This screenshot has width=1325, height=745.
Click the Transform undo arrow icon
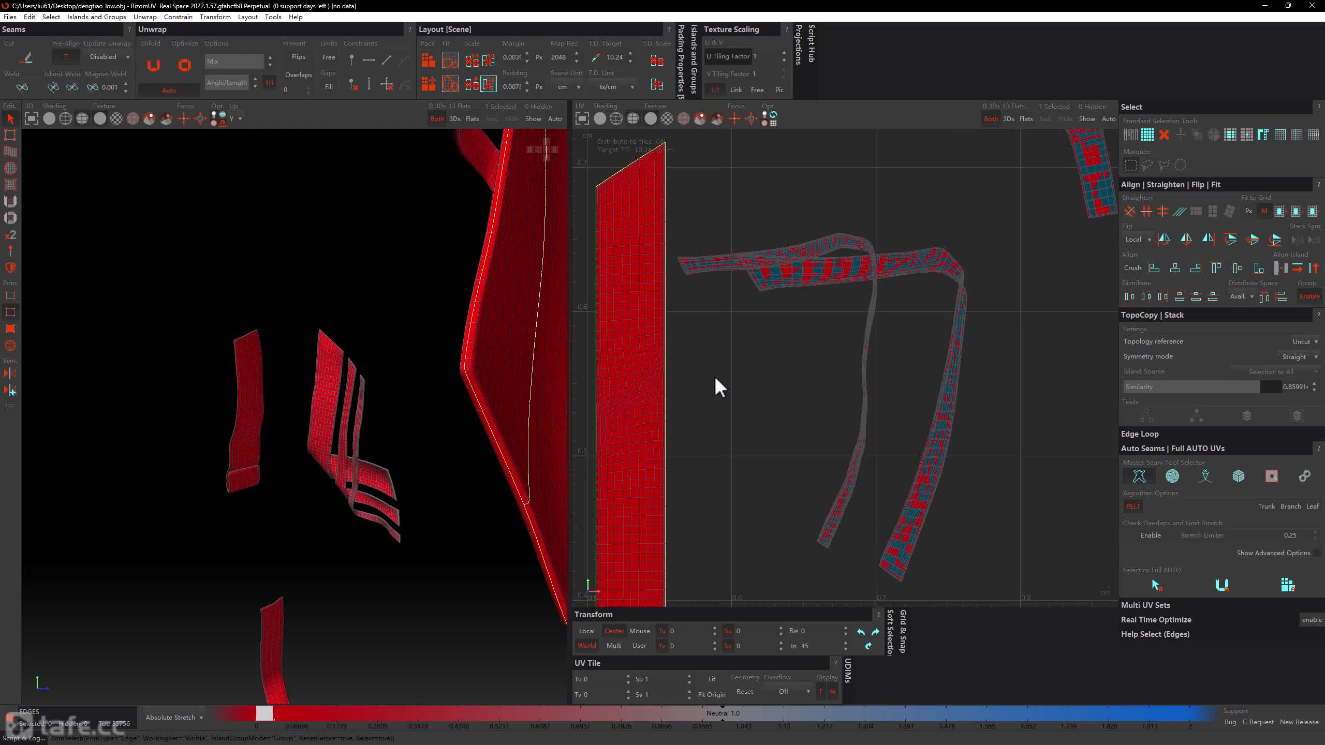pyautogui.click(x=861, y=632)
